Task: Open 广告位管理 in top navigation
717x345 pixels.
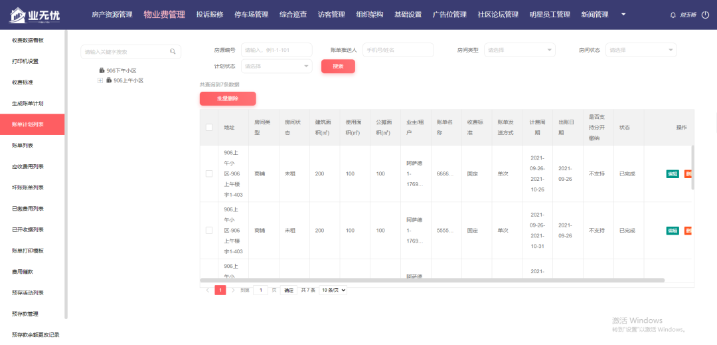Action: [449, 15]
